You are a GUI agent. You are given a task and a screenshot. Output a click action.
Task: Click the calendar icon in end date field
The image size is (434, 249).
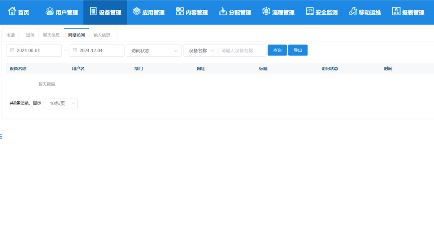(75, 50)
